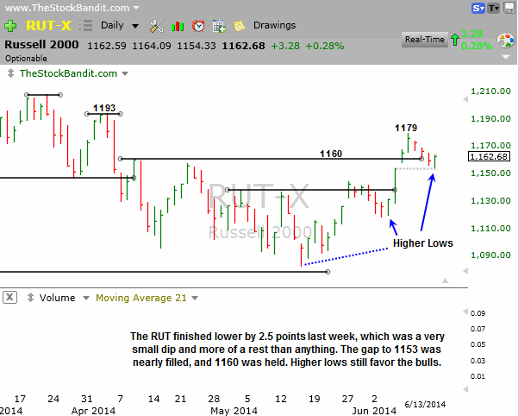Open the Daily timeframe dropdown

pyautogui.click(x=135, y=26)
